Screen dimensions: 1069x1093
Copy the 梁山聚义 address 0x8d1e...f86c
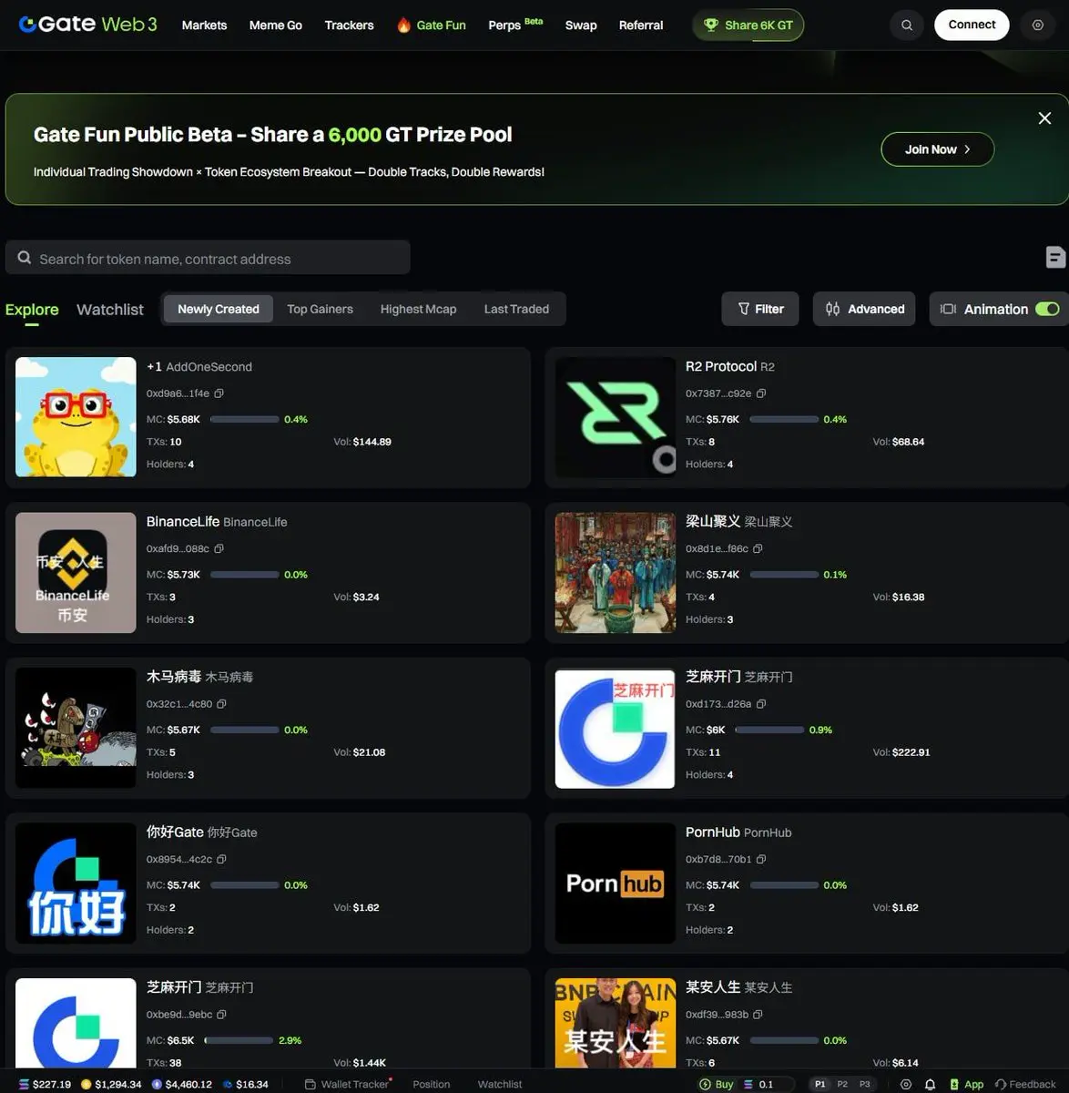758,549
